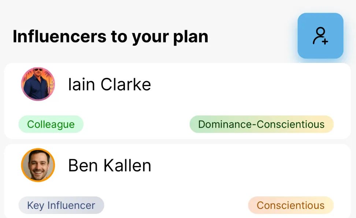Select the Key Influencer label for Ben Kallen
Screen dimensions: 356x218
(x=61, y=205)
